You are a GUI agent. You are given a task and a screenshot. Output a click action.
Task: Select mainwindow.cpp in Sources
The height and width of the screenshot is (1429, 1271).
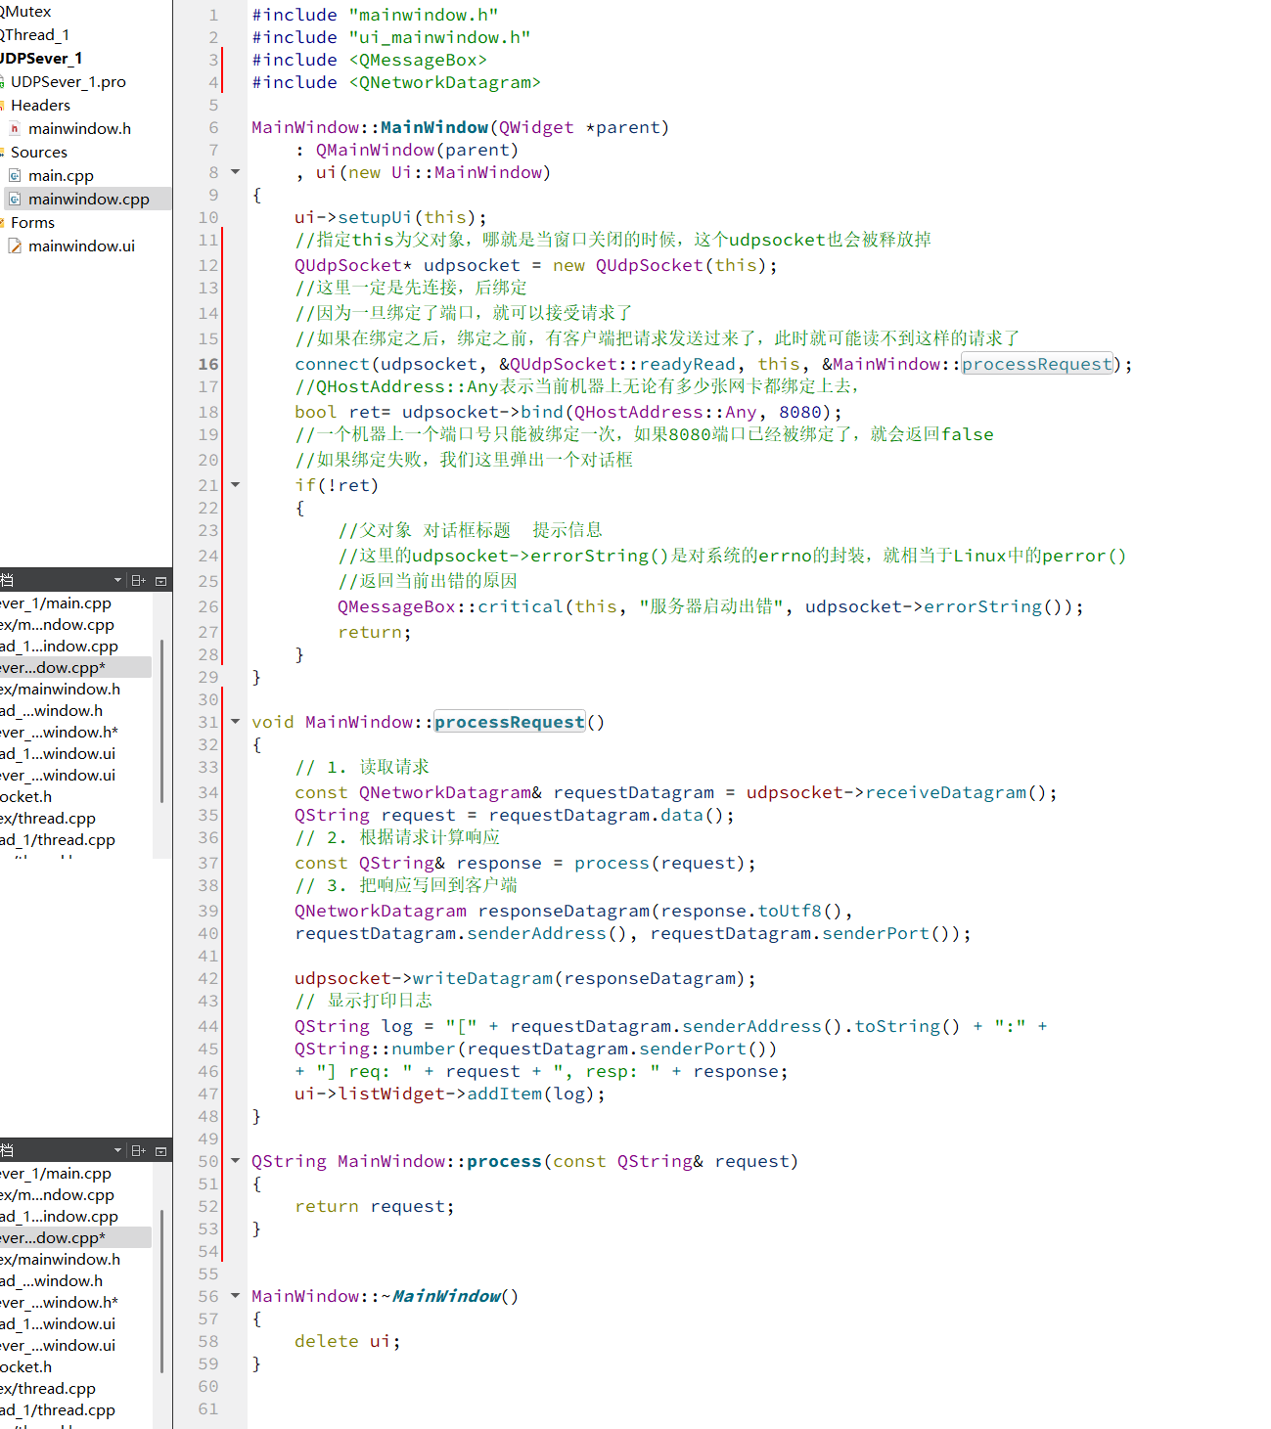click(88, 200)
